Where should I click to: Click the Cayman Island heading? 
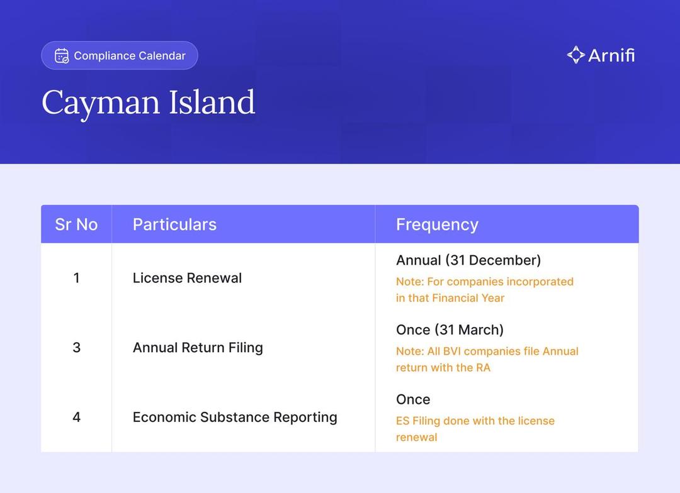pyautogui.click(x=149, y=102)
